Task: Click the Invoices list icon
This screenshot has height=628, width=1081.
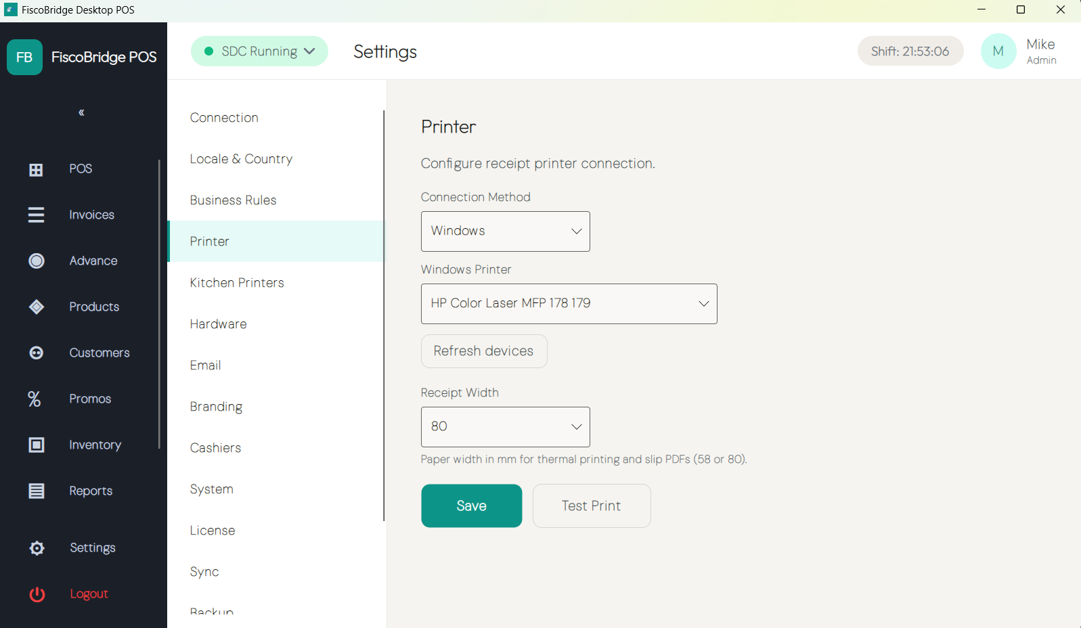Action: (x=36, y=215)
